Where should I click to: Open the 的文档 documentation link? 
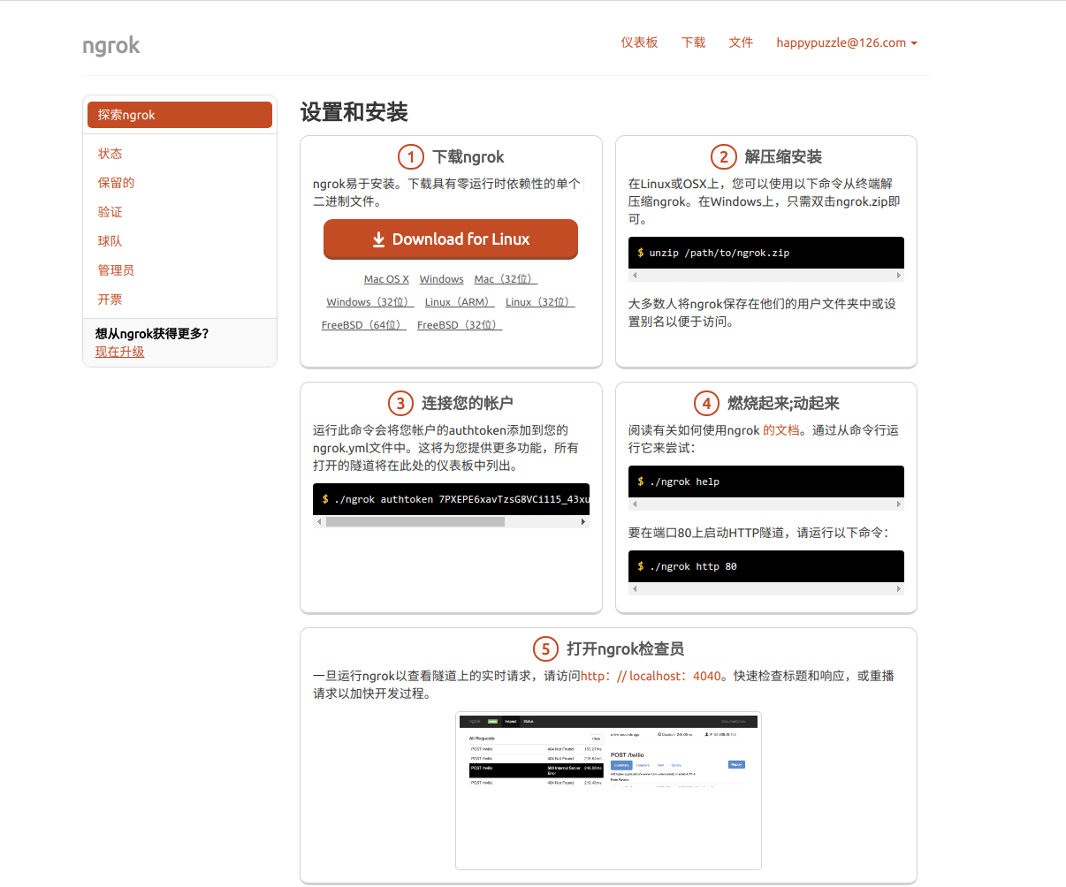point(780,430)
